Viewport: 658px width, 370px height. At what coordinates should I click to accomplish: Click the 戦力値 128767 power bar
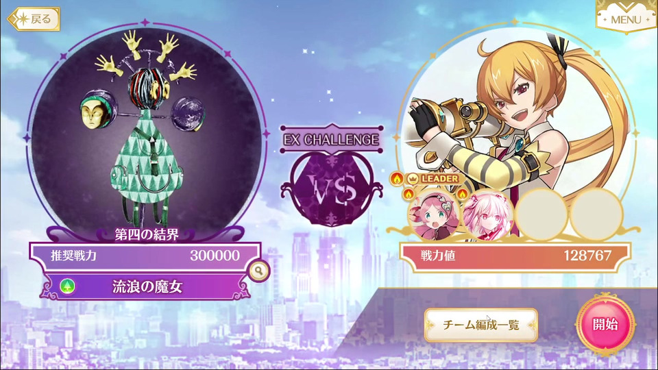(x=515, y=256)
